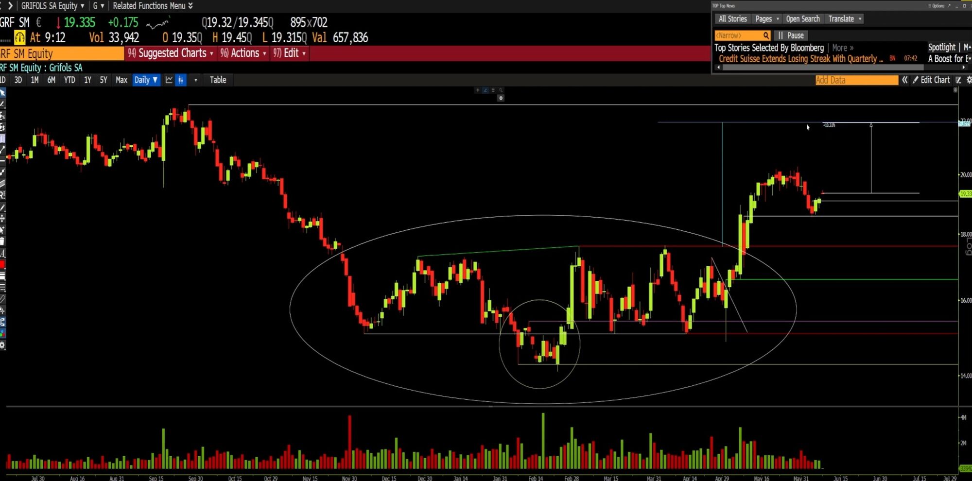Open the Options menu in Top News

(x=936, y=6)
